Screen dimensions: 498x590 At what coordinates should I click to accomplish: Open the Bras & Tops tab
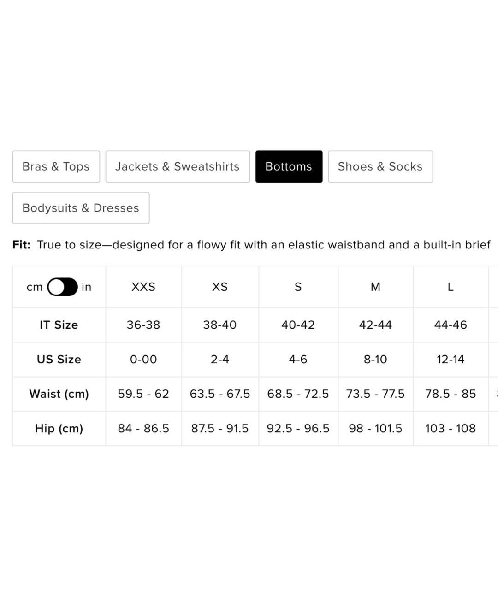pos(56,166)
